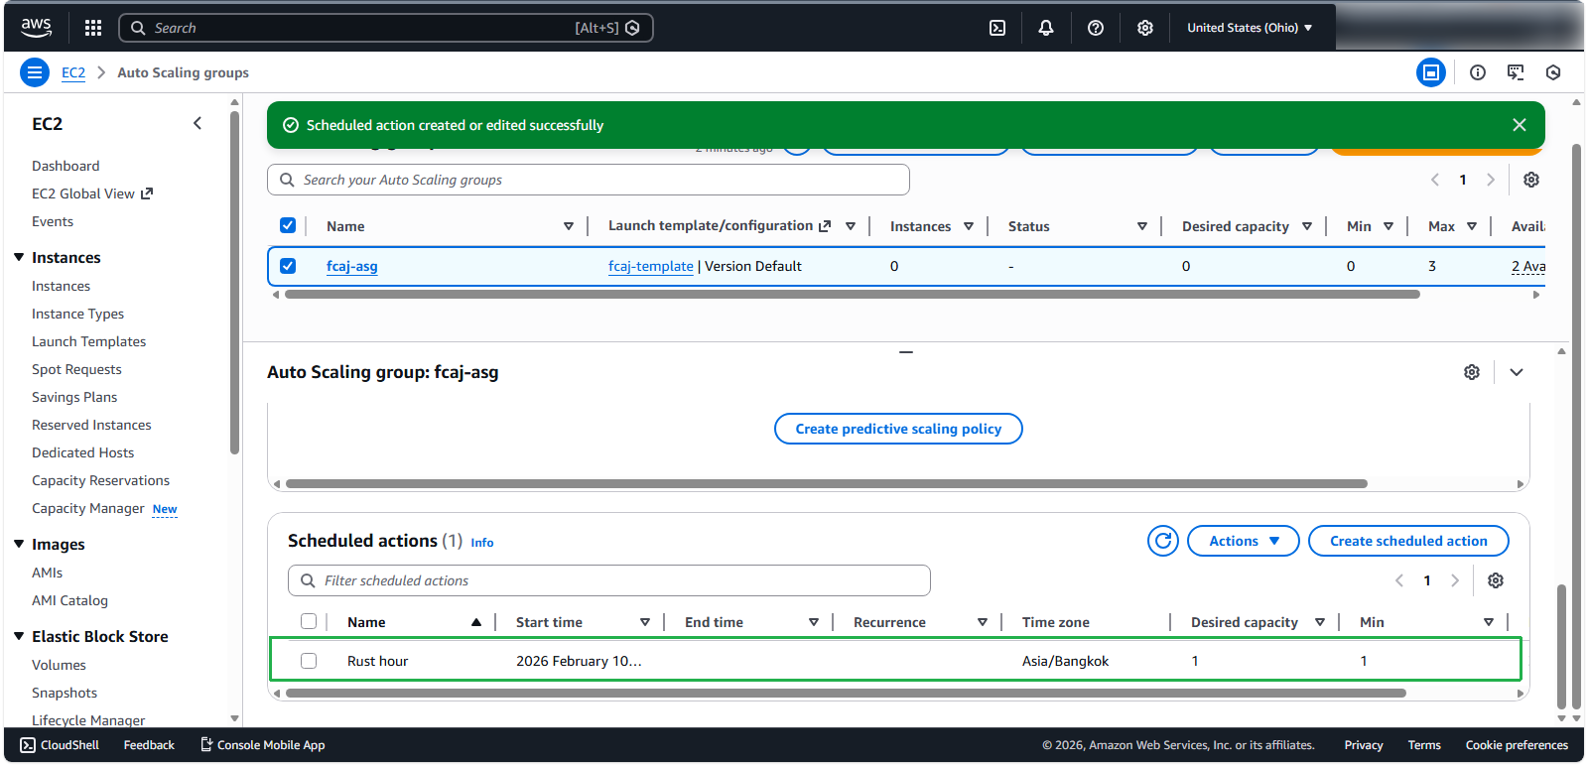Open scheduled actions table preferences gear
Viewport: 1588px width, 766px height.
(x=1496, y=580)
